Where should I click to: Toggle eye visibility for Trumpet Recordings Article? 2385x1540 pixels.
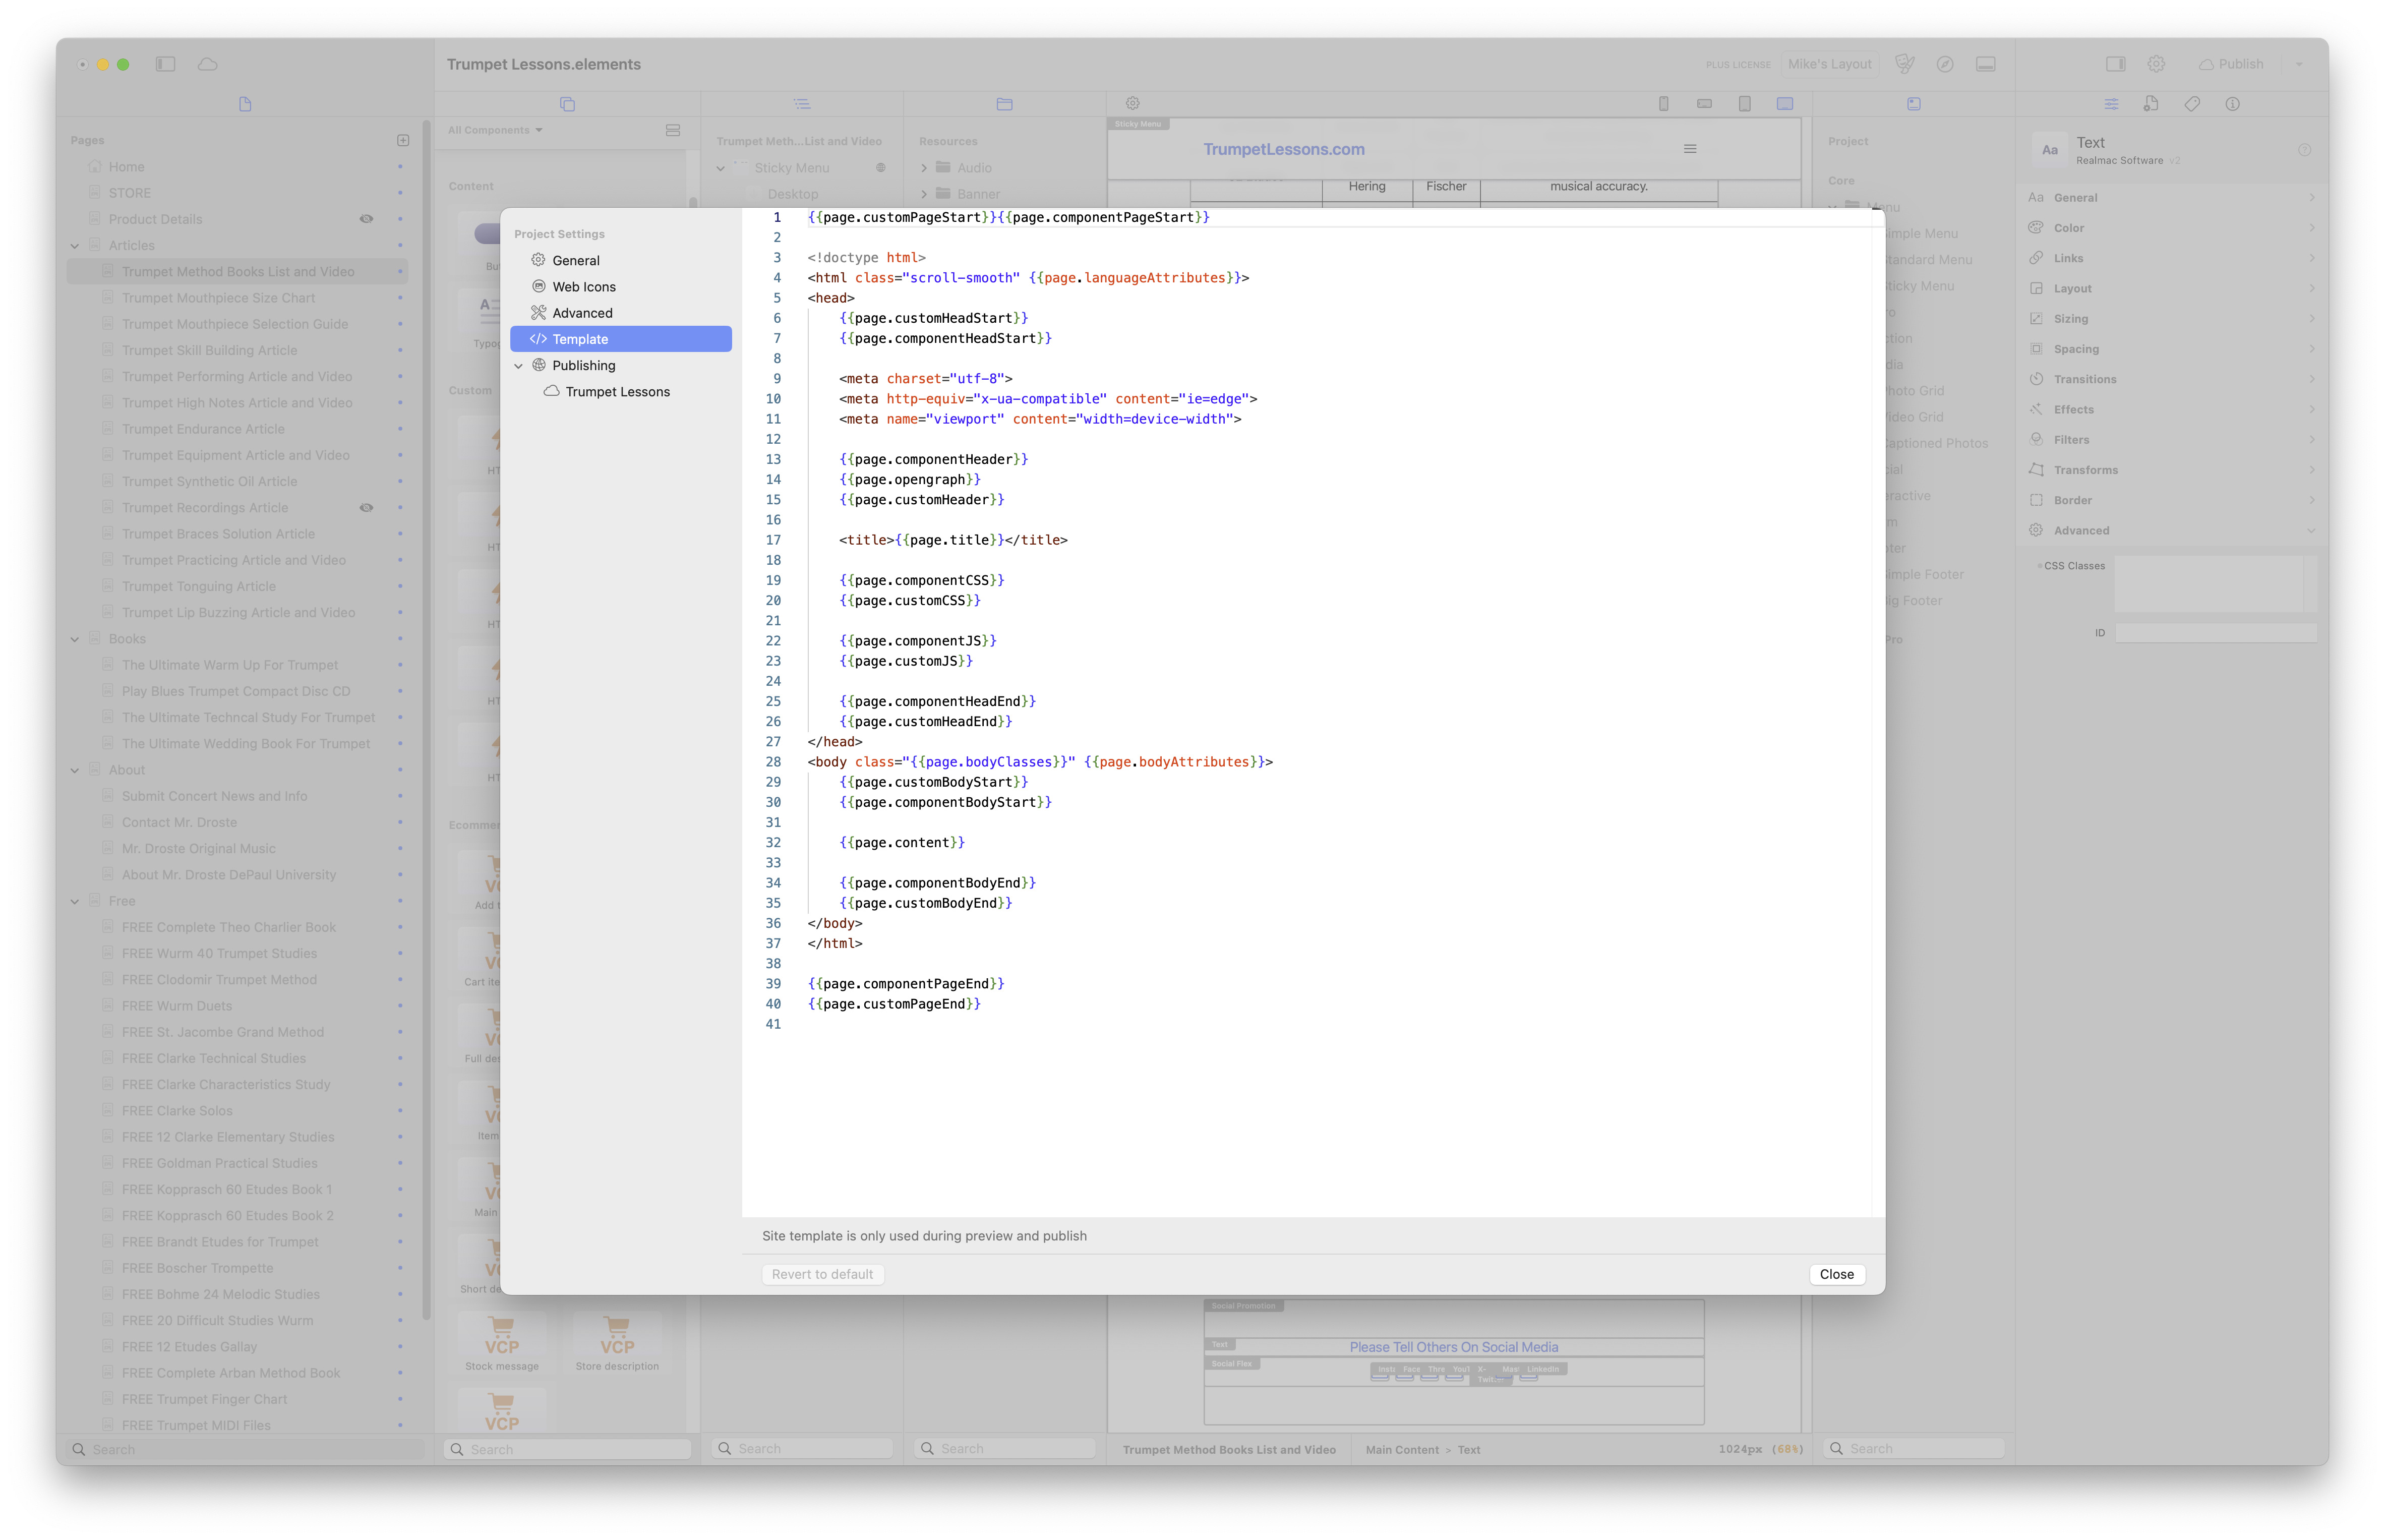coord(366,508)
